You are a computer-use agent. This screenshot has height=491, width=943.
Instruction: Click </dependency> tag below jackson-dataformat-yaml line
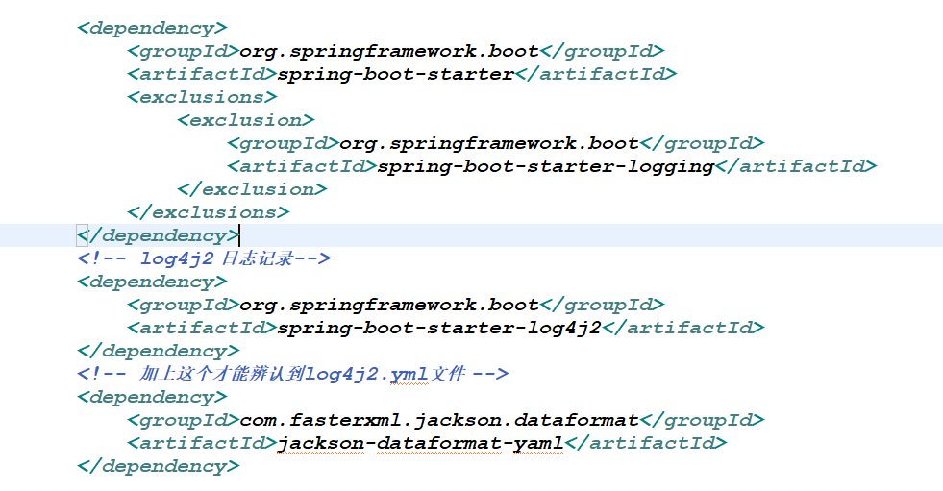tap(159, 466)
